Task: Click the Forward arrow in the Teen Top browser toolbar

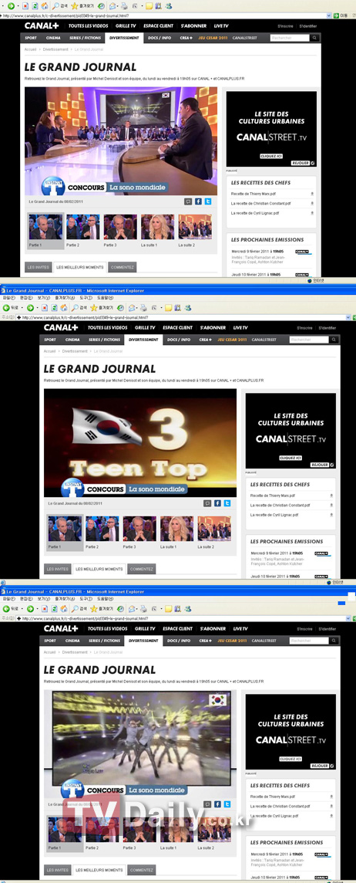Action: point(30,308)
